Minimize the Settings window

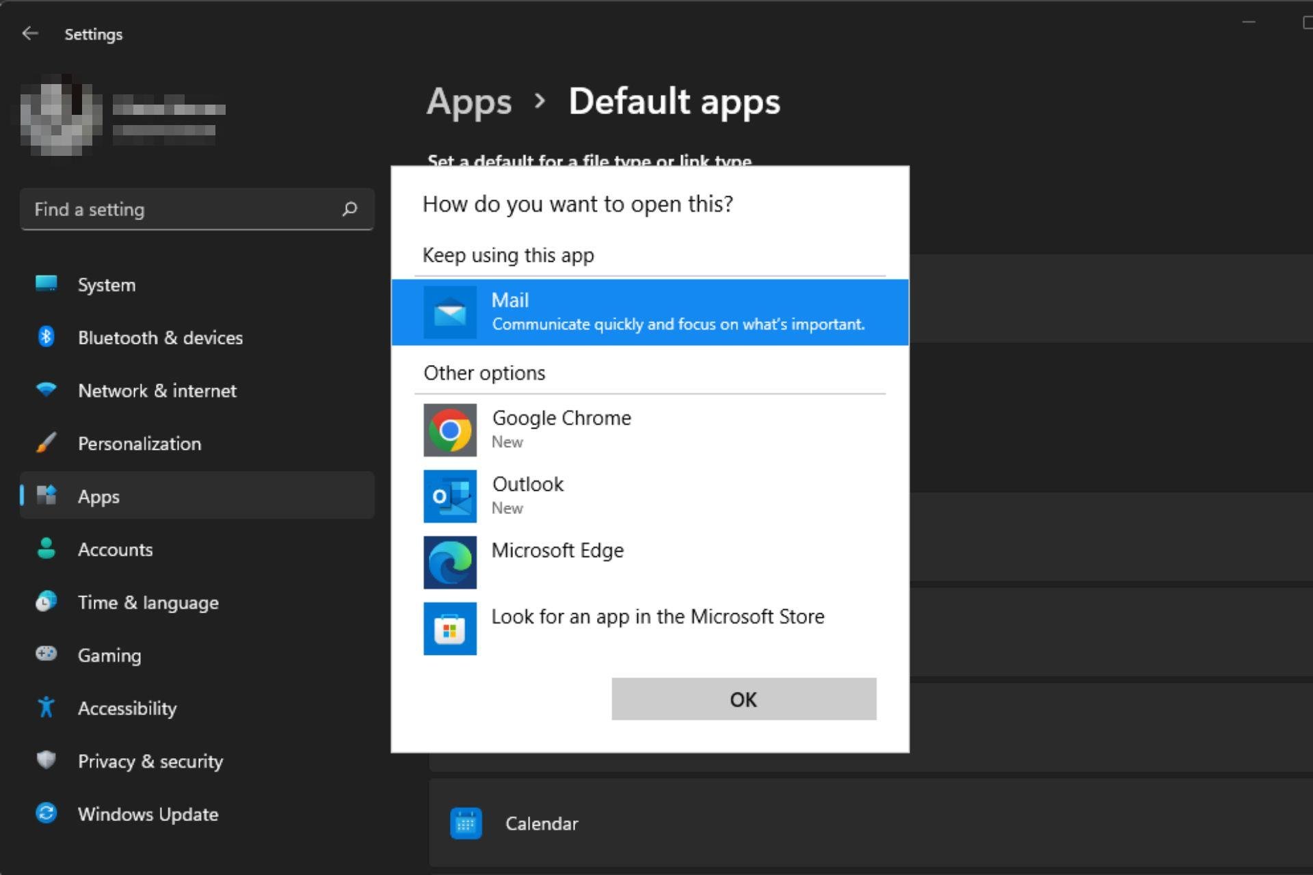(1249, 23)
